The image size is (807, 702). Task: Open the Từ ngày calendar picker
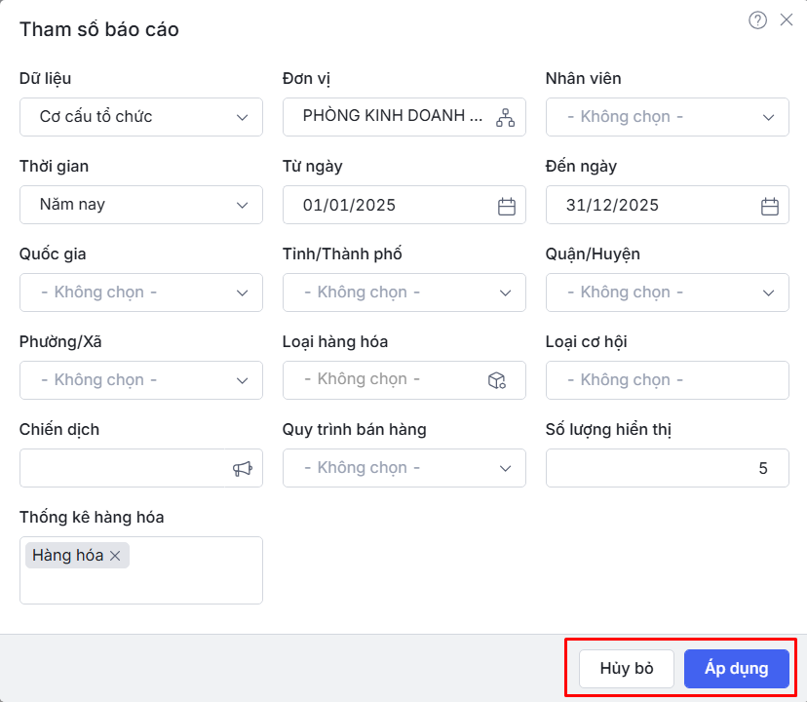pos(506,206)
